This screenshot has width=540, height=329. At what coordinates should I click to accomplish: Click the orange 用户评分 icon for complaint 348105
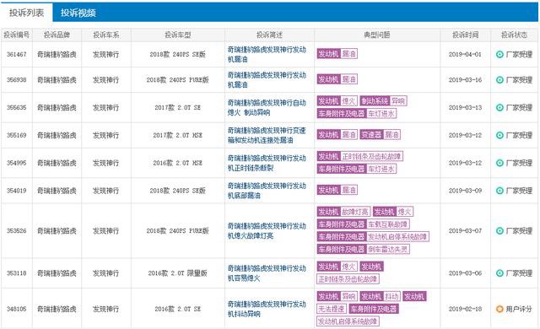(x=499, y=309)
